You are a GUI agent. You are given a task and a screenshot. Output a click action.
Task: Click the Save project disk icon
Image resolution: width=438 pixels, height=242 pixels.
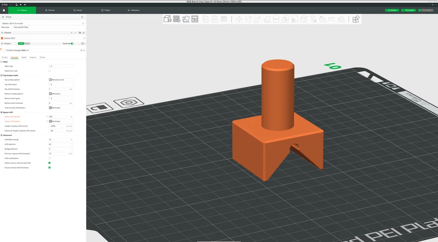[x=17, y=5]
